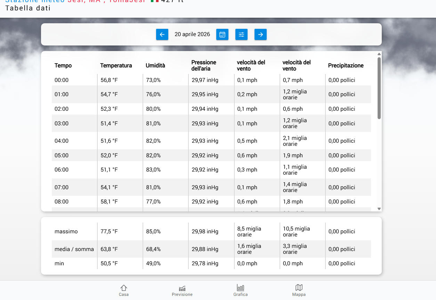436x300 pixels.
Task: Open the table settings sliders icon
Action: pos(241,34)
